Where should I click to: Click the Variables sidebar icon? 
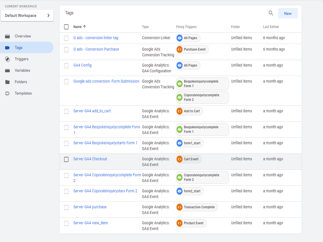pos(7,71)
